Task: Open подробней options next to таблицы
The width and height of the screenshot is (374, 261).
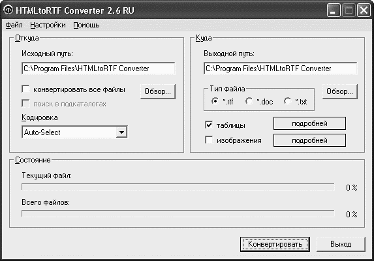Action: tap(309, 123)
